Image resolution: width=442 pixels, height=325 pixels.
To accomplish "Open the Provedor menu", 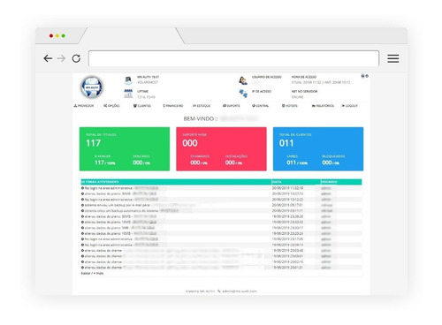I will point(84,106).
